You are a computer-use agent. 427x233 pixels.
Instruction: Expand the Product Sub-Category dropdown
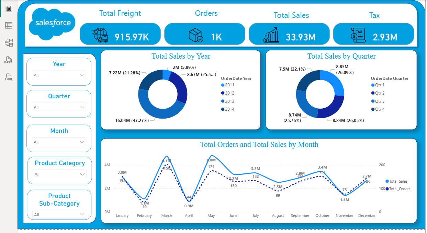click(x=59, y=214)
